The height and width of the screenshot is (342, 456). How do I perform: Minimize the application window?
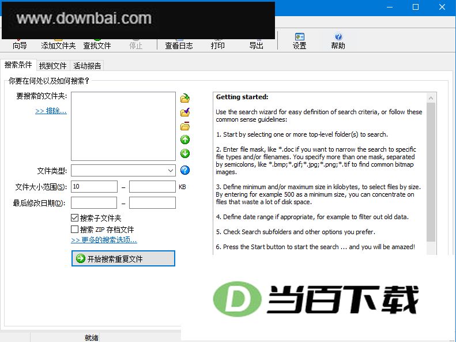[x=390, y=7]
